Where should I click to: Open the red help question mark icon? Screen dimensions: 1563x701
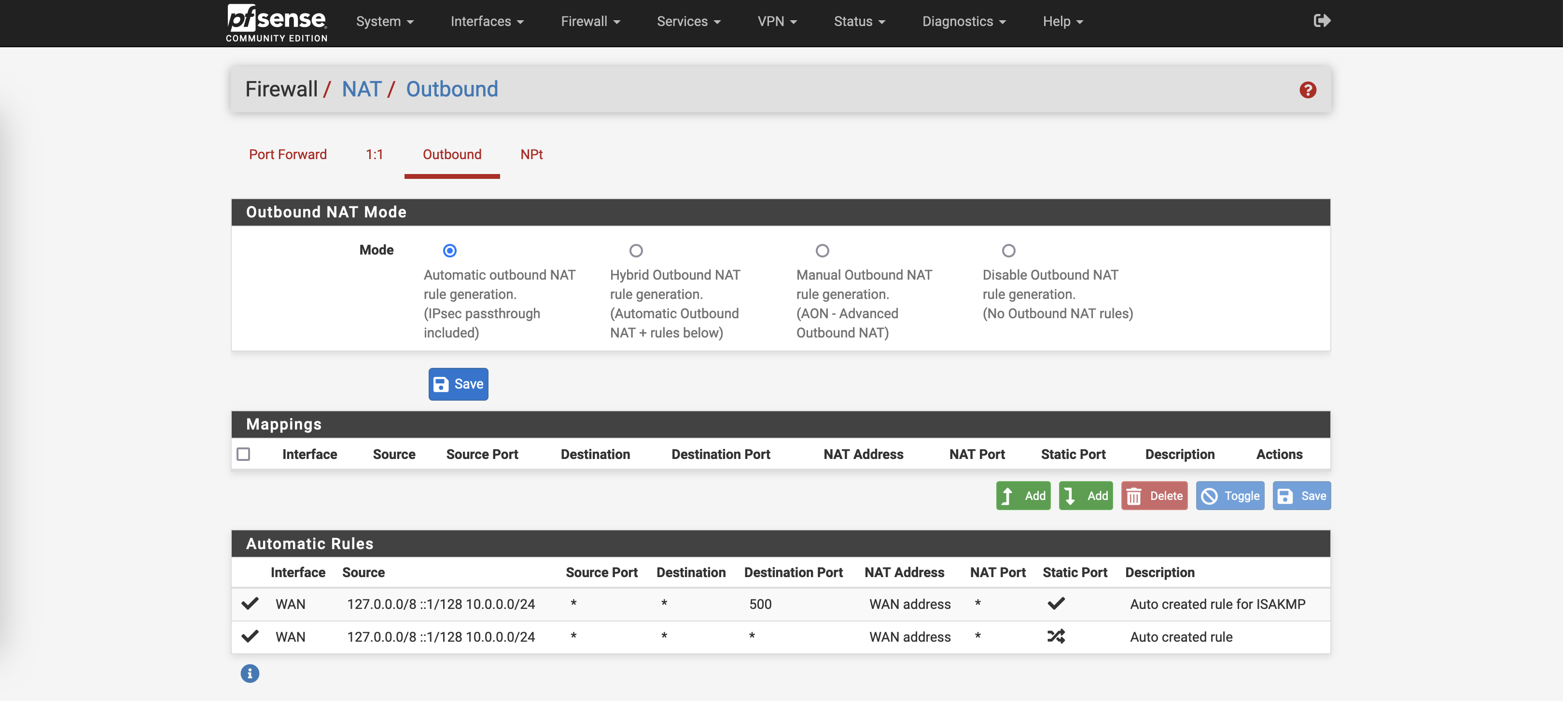pos(1308,90)
